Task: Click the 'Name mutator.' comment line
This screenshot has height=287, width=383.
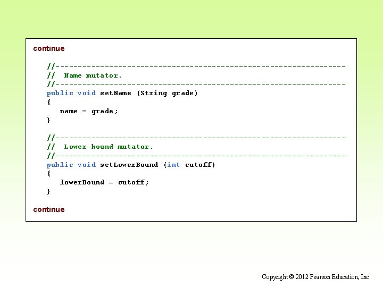Action: click(x=84, y=75)
